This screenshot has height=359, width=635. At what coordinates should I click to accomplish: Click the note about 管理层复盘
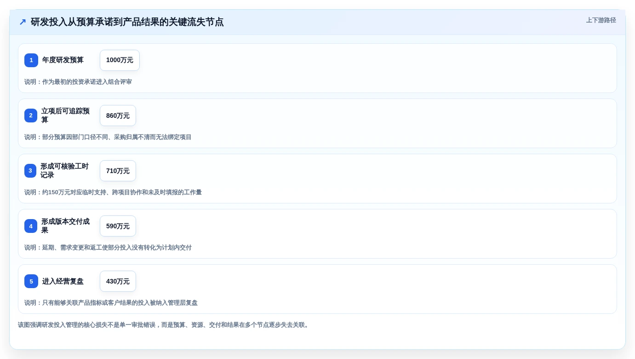click(111, 303)
